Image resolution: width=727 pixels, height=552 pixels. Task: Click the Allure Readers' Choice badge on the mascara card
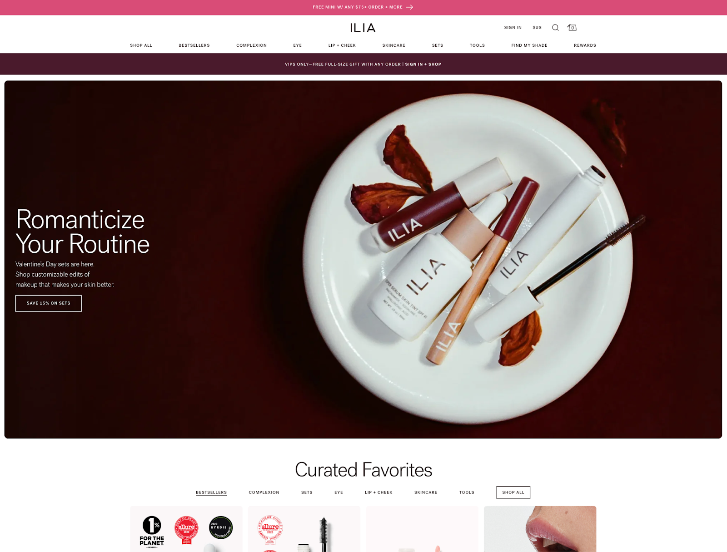point(270,530)
